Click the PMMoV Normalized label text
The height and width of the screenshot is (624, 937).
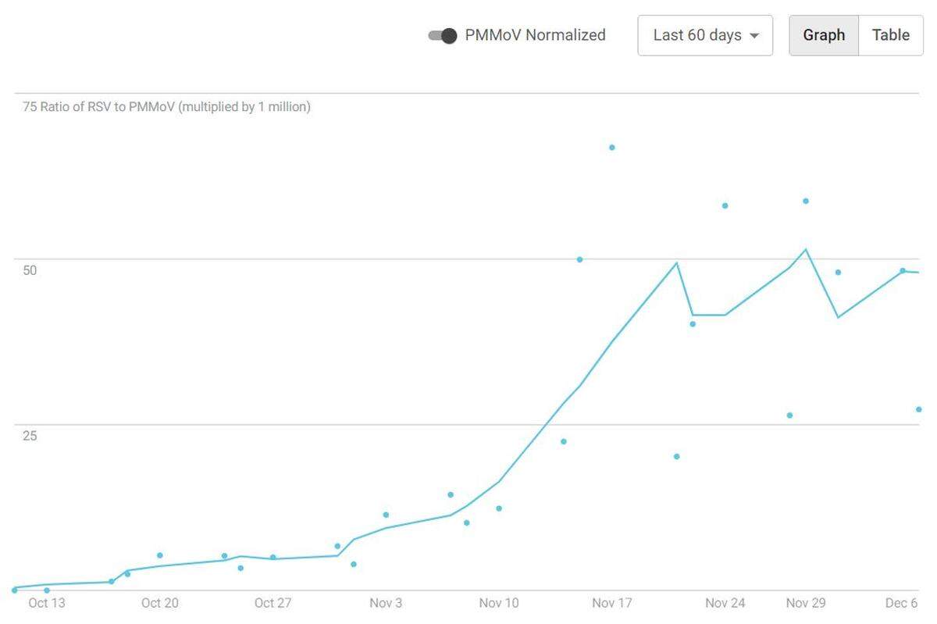pyautogui.click(x=535, y=35)
